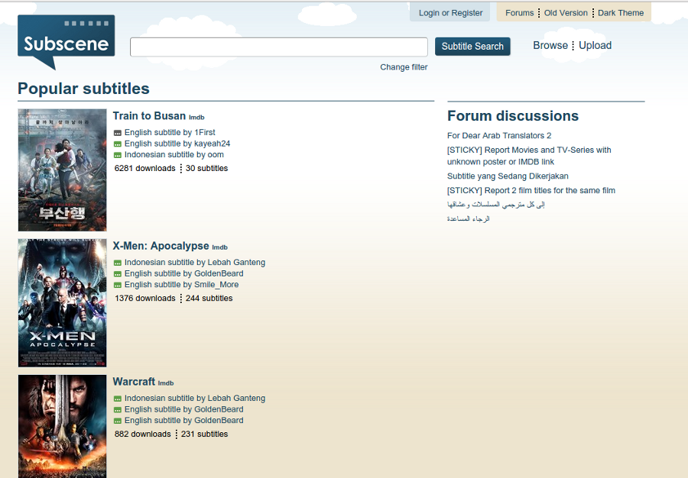Open Indonesian subtitle by oom
The image size is (688, 478).
(174, 155)
